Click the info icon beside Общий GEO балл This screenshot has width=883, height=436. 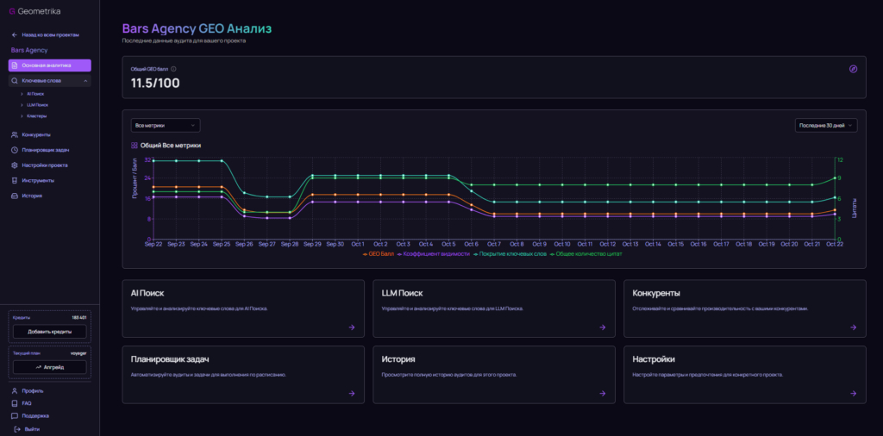pos(173,69)
